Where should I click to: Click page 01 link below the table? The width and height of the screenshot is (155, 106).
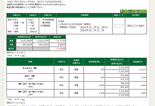click(x=23, y=100)
